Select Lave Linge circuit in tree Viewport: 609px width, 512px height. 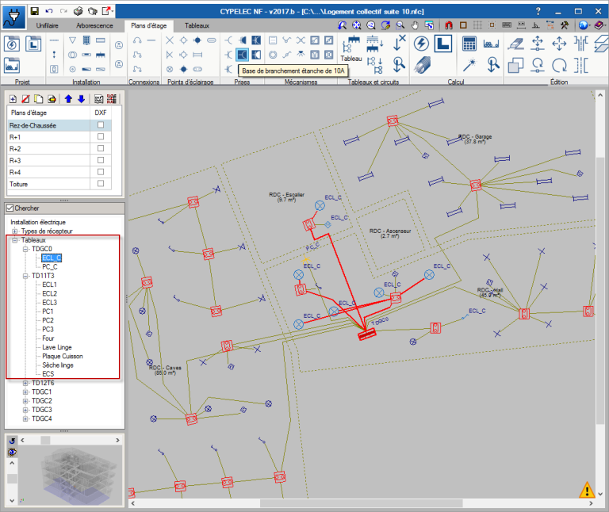[57, 347]
